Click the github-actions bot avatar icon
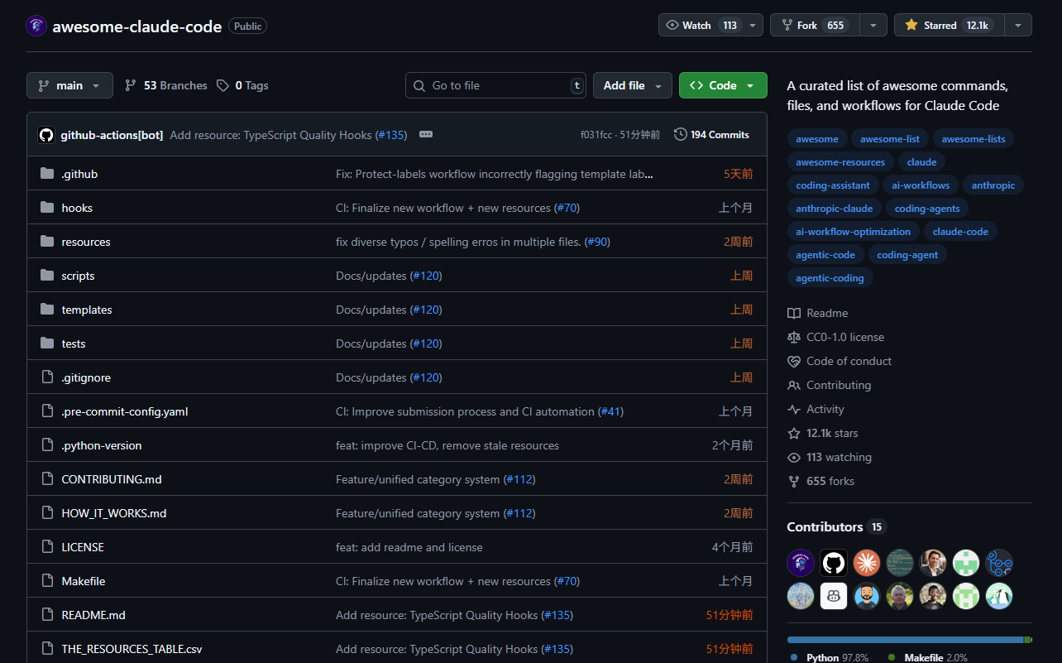 (x=46, y=135)
